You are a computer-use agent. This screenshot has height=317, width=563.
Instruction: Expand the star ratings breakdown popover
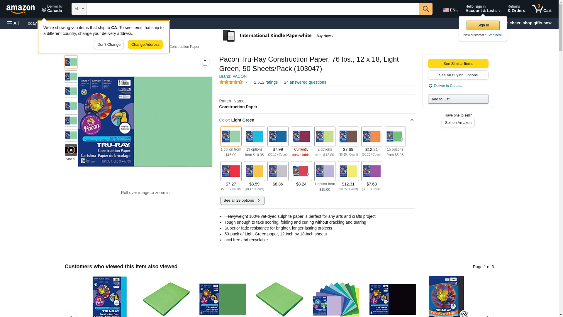point(246,82)
